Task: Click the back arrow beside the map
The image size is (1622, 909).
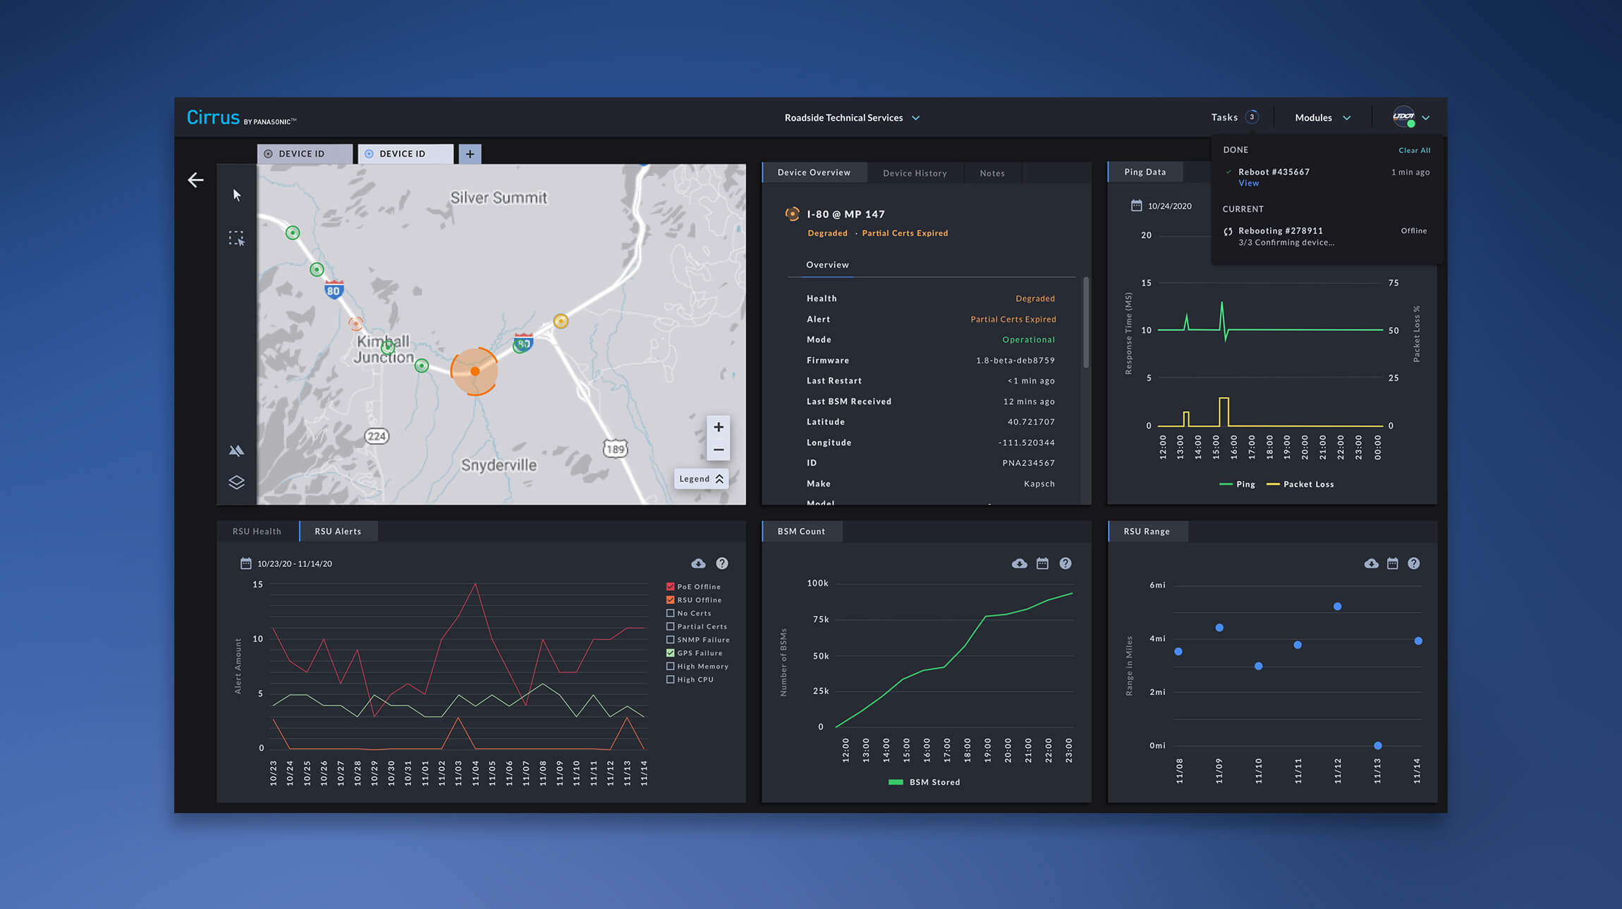Action: point(195,181)
